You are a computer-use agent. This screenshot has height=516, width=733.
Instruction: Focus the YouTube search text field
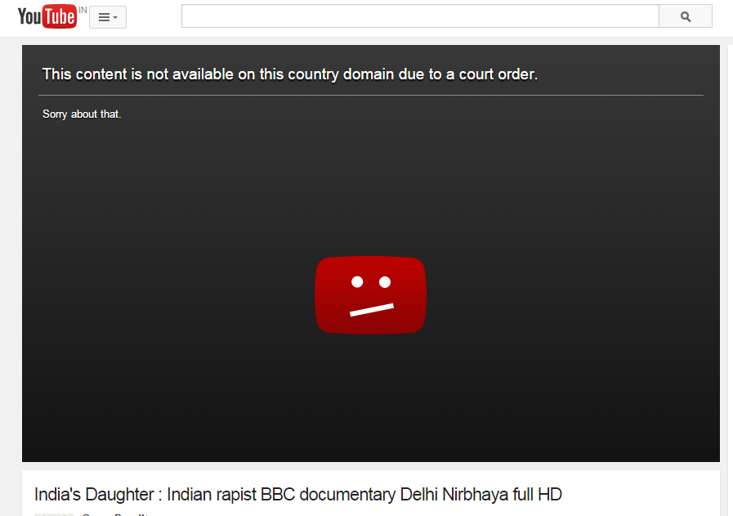[420, 16]
